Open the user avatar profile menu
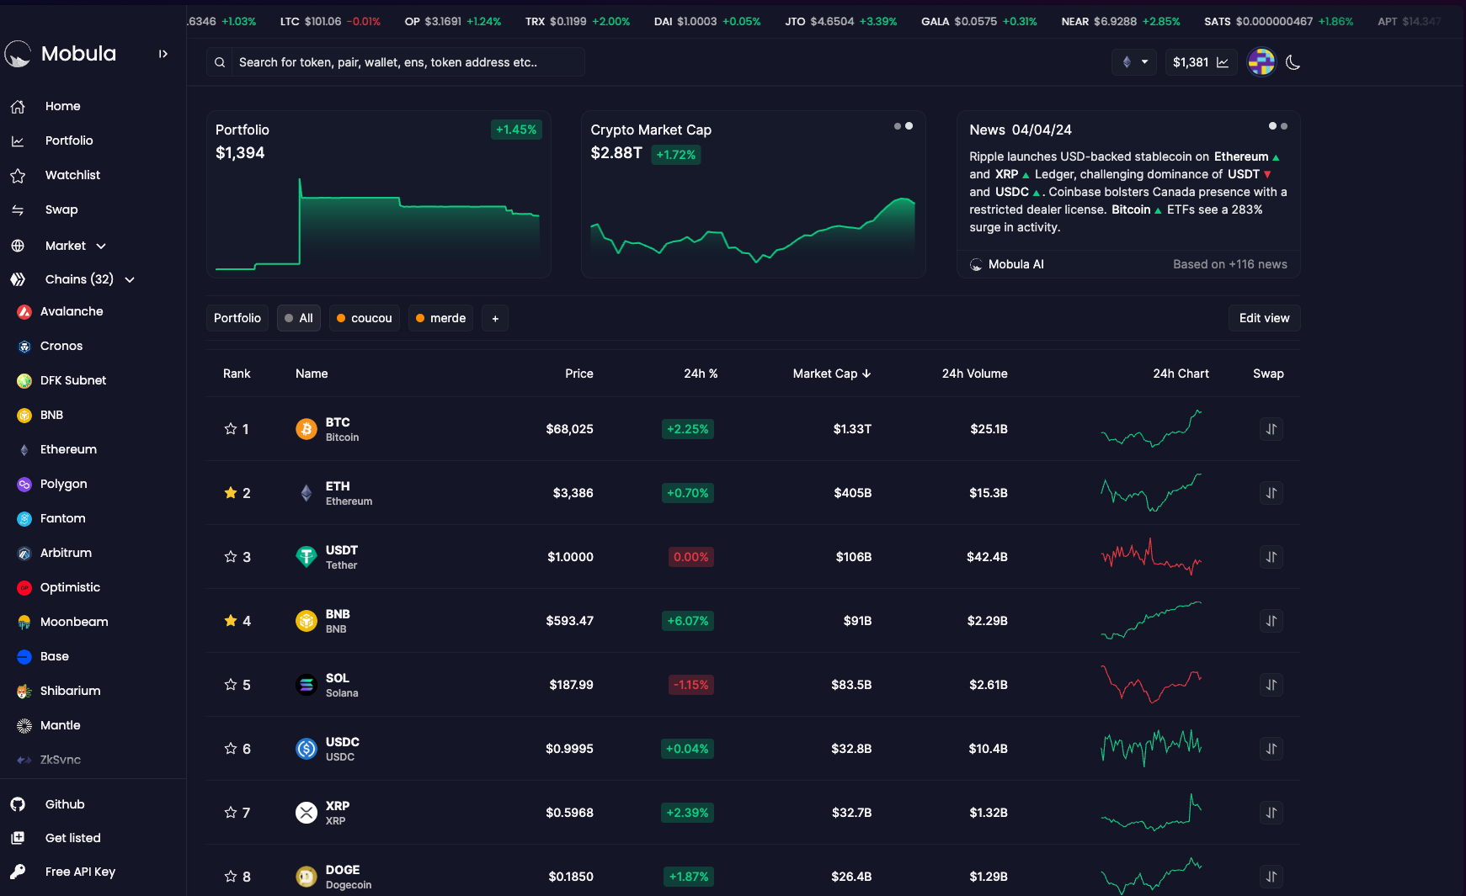Image resolution: width=1466 pixels, height=896 pixels. (1261, 62)
